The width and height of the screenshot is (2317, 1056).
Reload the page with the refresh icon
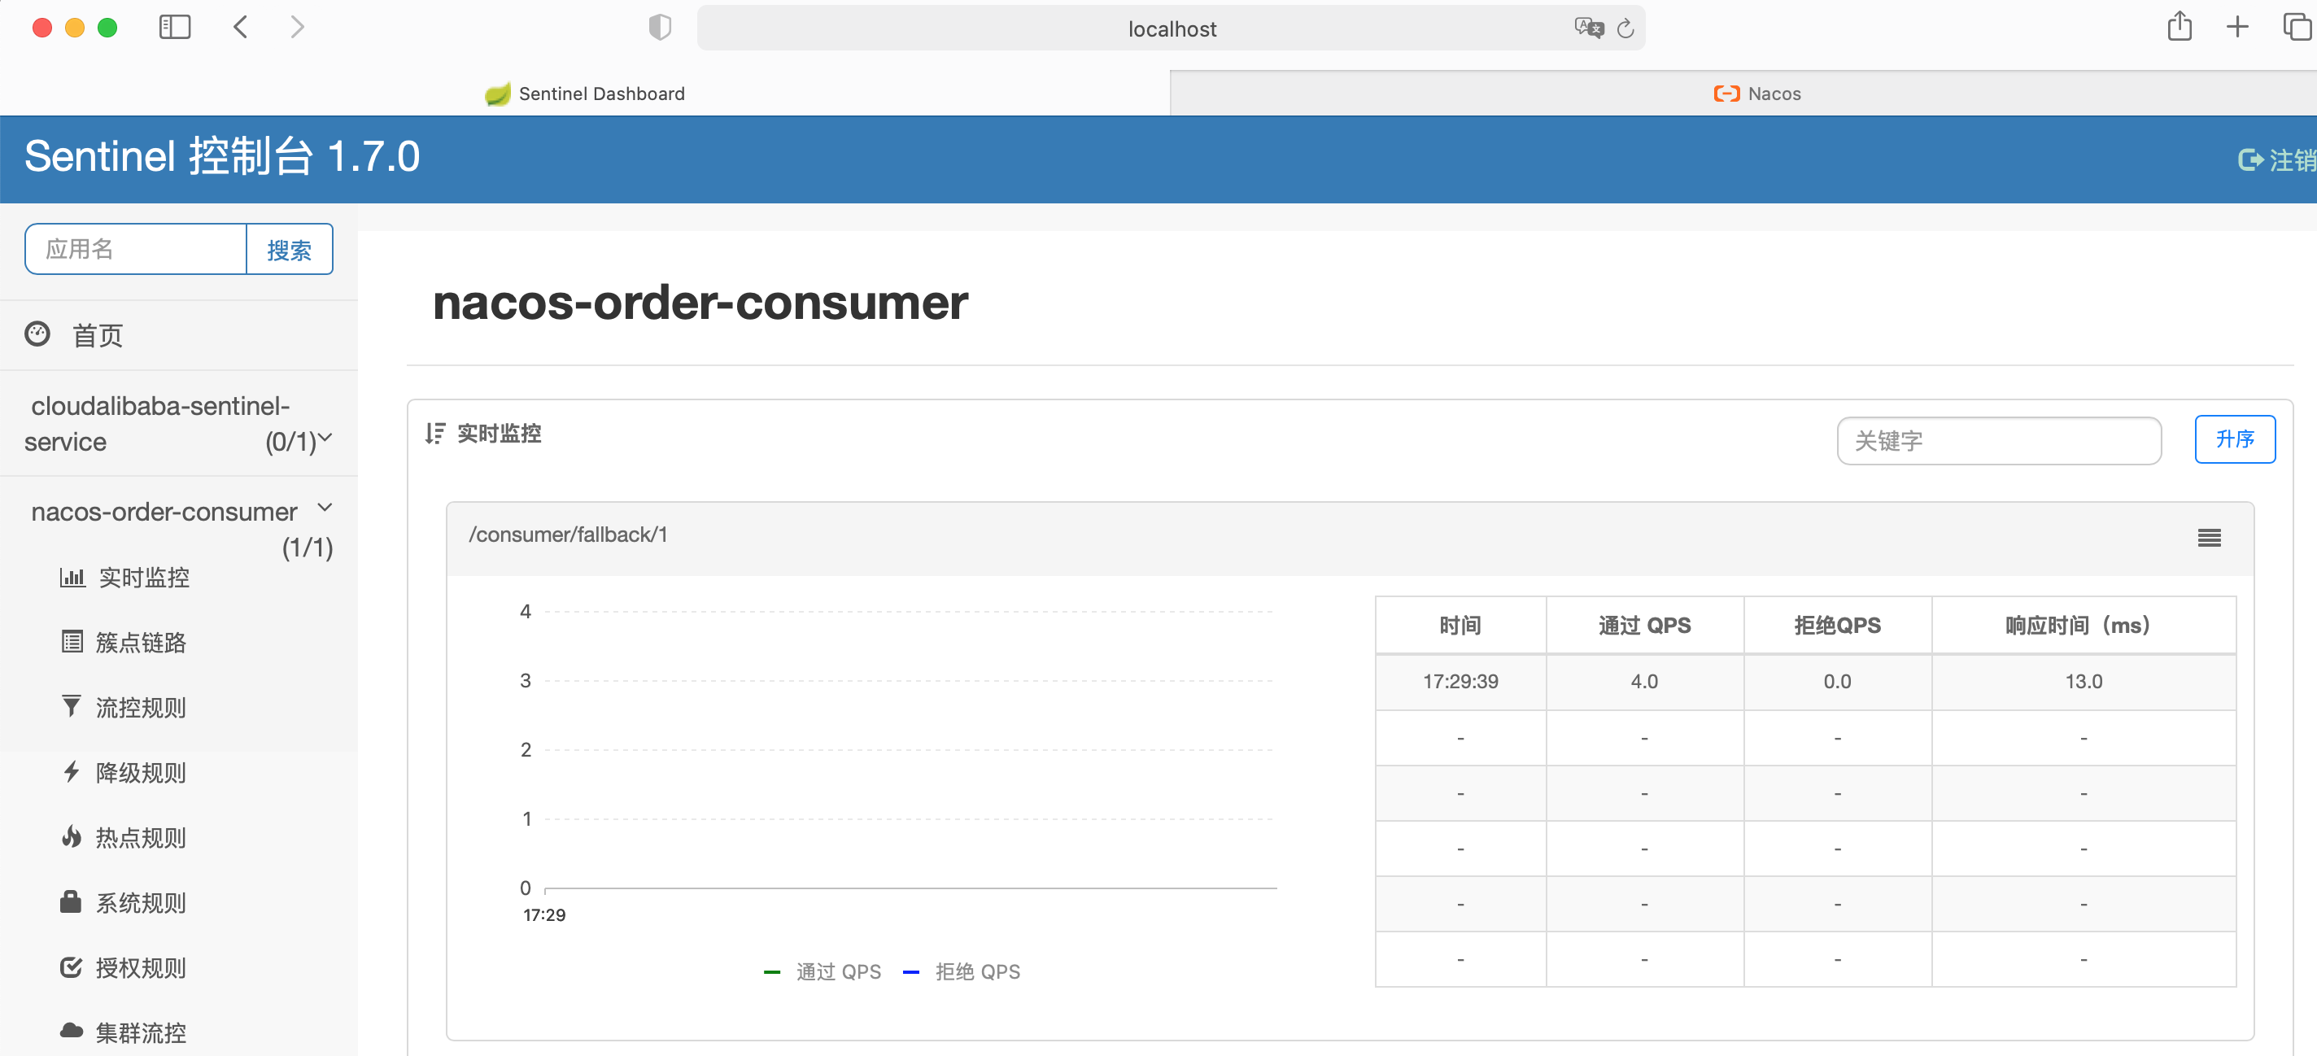click(1625, 28)
